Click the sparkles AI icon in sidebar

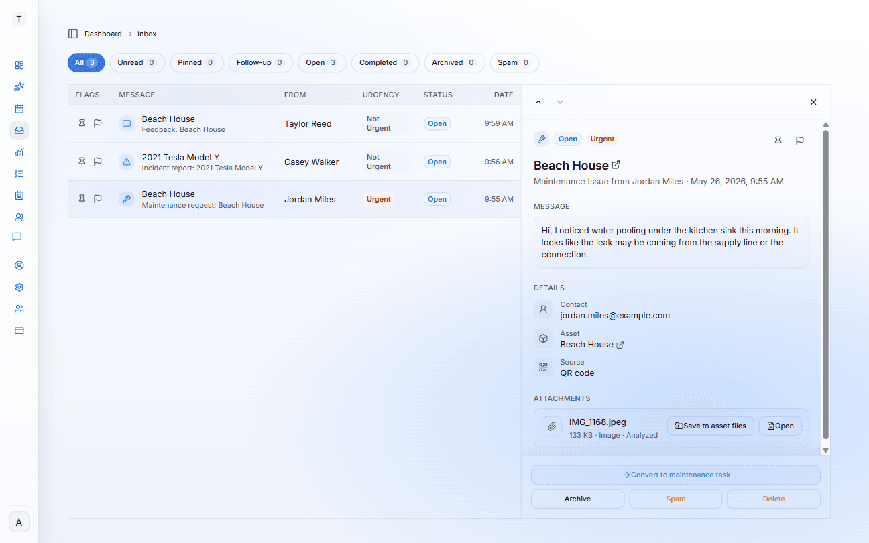click(19, 87)
